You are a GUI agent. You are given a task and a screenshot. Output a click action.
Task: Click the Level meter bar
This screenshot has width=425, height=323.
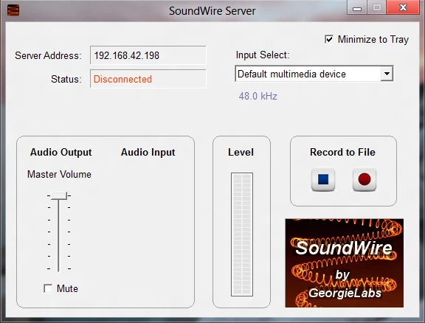coord(242,235)
